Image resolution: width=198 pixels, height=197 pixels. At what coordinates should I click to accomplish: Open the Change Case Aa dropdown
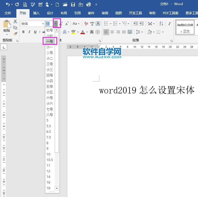point(76,24)
